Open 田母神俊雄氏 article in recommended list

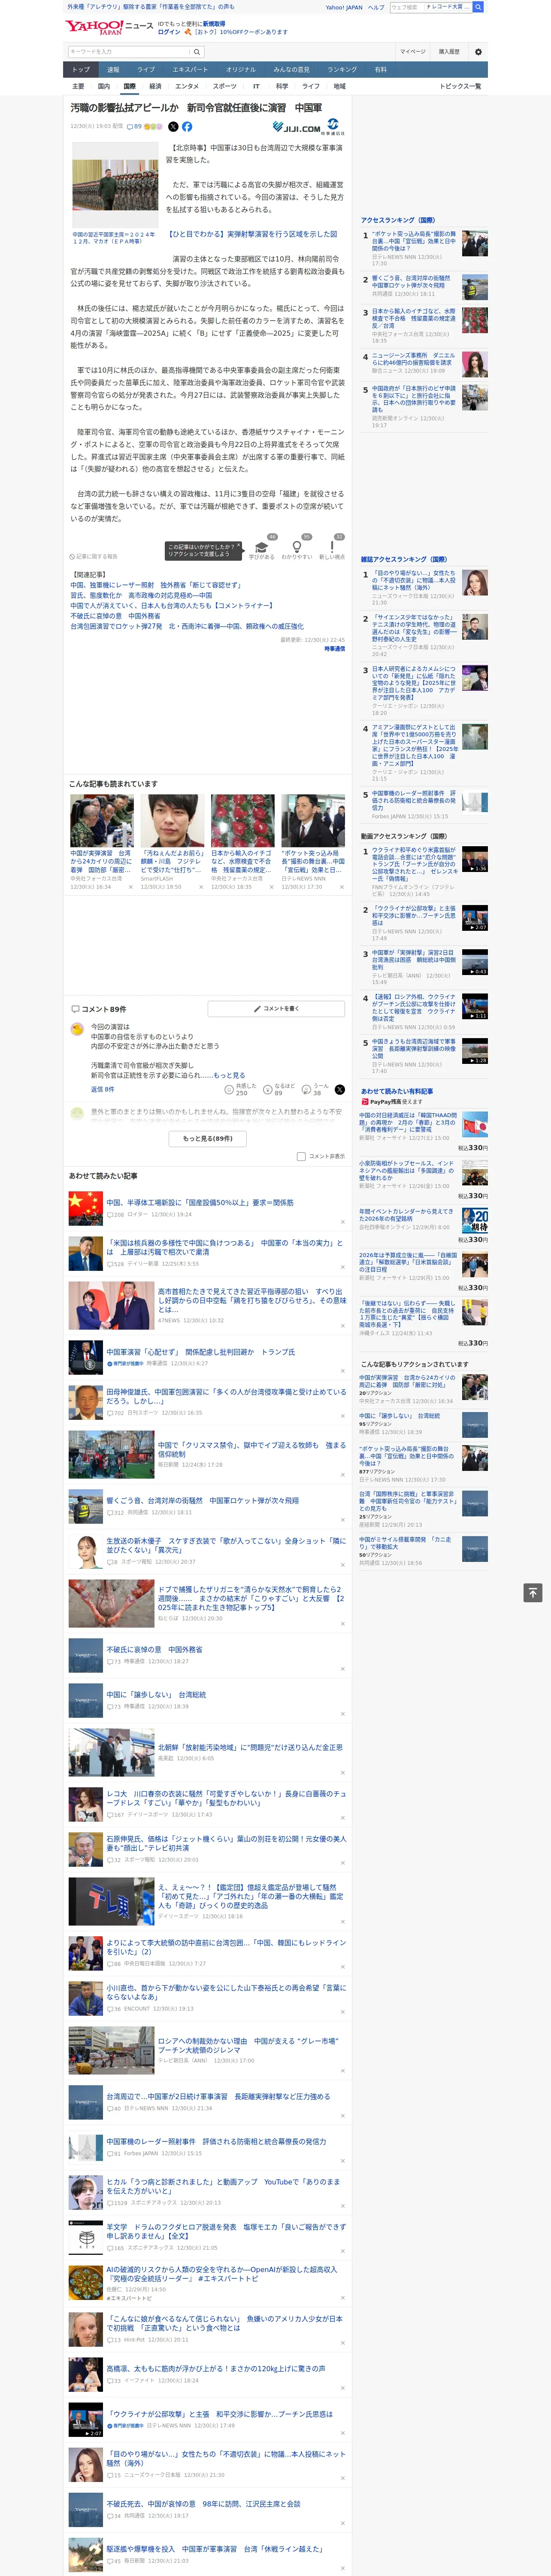[x=226, y=1396]
